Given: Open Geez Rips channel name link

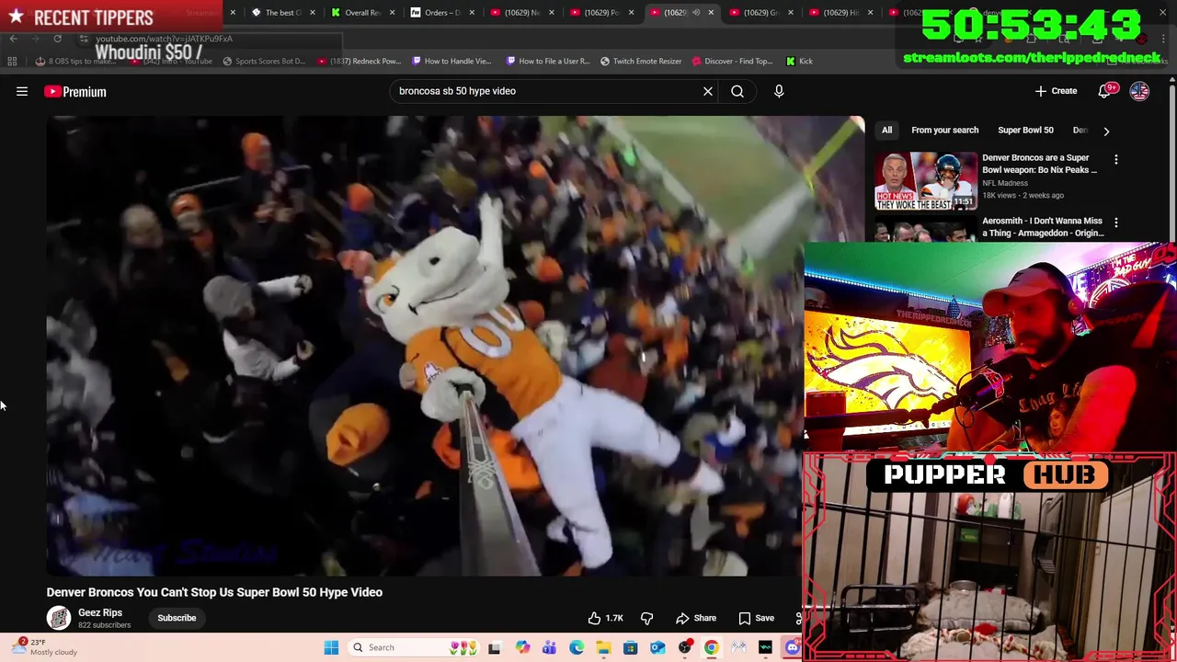Looking at the screenshot, I should point(100,612).
